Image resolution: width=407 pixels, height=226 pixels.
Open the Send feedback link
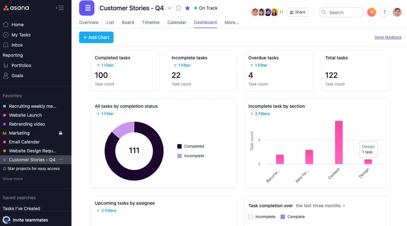point(388,37)
